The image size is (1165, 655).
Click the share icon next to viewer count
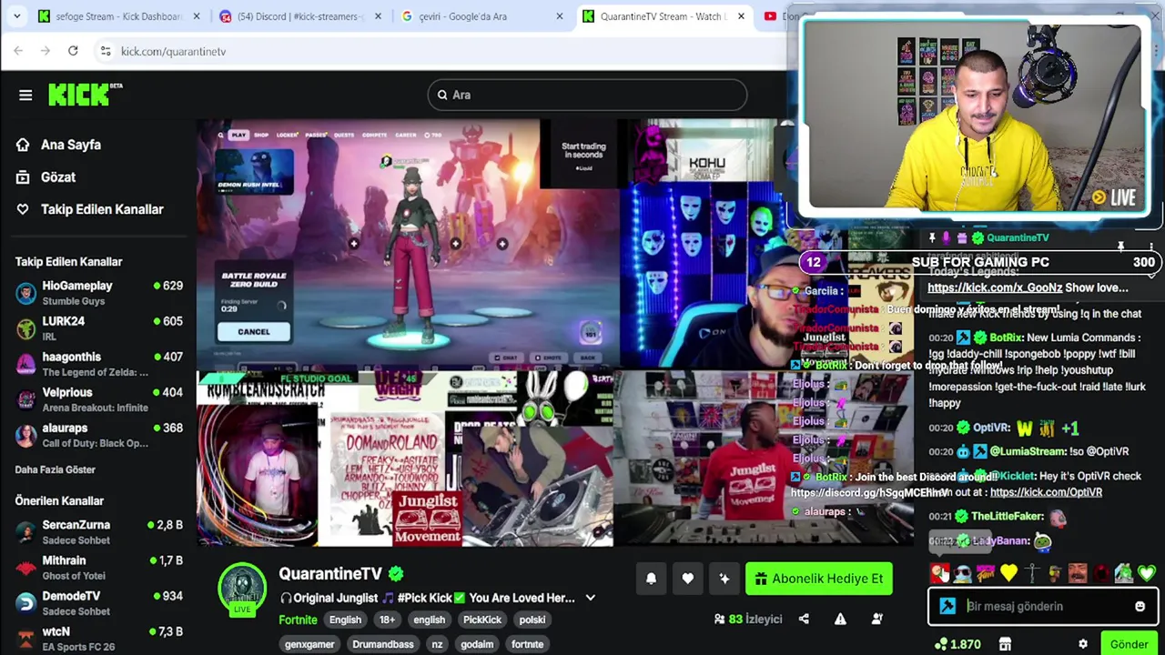pos(804,620)
